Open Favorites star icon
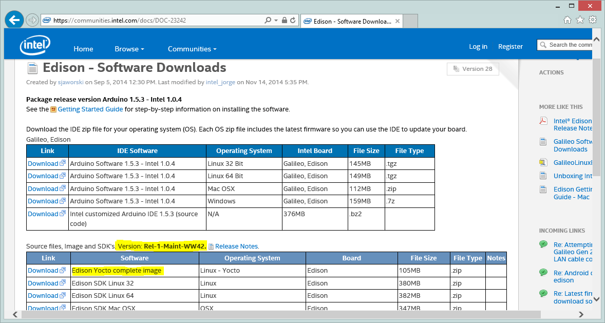 pyautogui.click(x=580, y=20)
